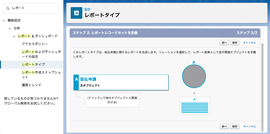Screen dimensions: 270x134
Task: Click the down arrow below the circle
Action: coord(194,93)
